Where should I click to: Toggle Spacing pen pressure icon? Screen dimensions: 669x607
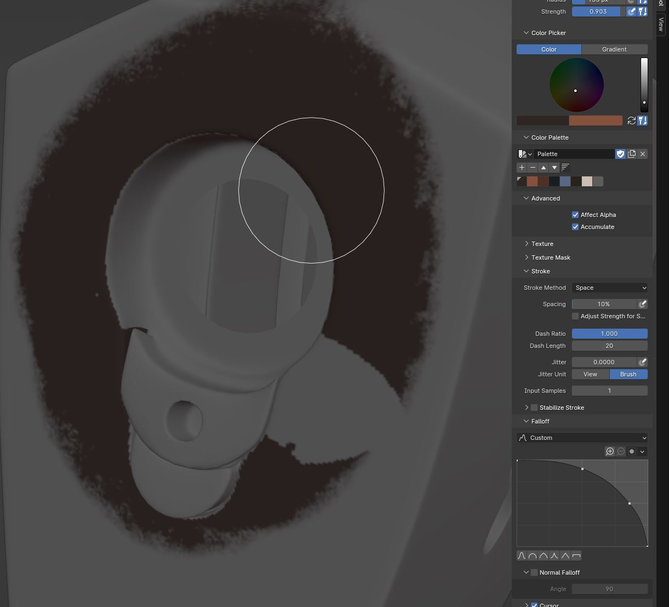tap(642, 304)
